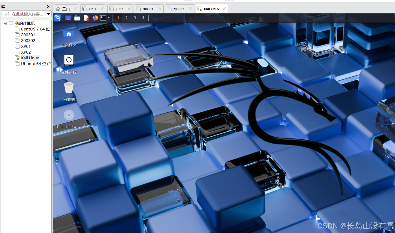Close the XP01 tab

(x=102, y=9)
